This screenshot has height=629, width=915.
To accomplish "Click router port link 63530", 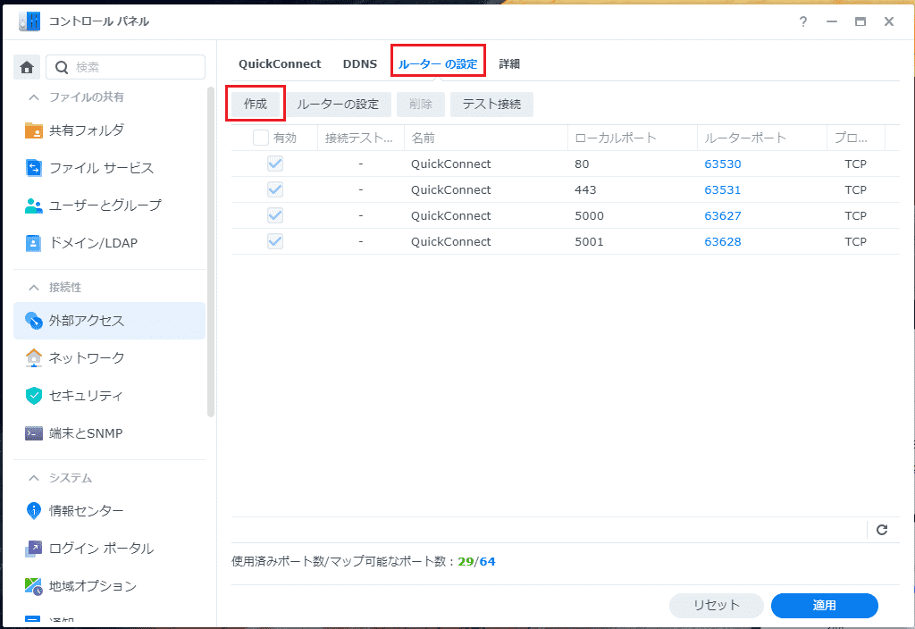I will coord(722,164).
